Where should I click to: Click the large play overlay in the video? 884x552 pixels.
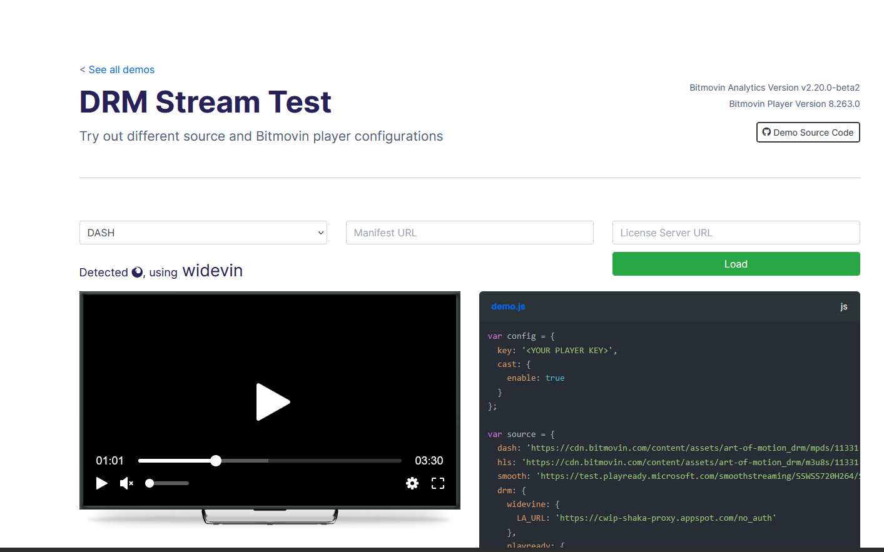point(273,402)
